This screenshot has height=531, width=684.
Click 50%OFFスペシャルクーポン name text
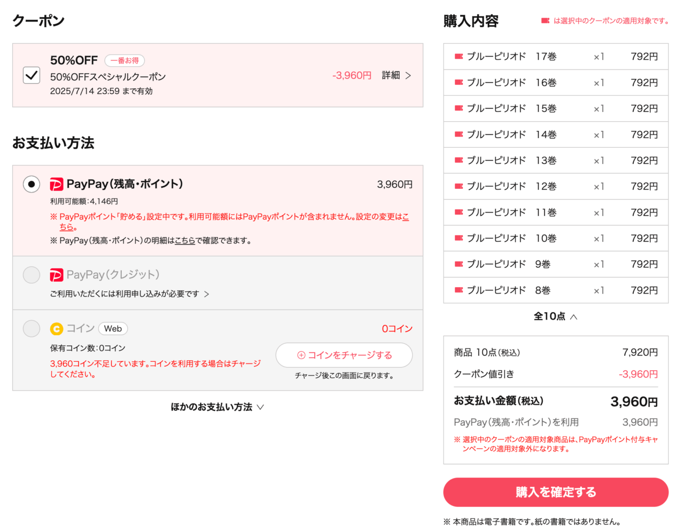pyautogui.click(x=108, y=77)
